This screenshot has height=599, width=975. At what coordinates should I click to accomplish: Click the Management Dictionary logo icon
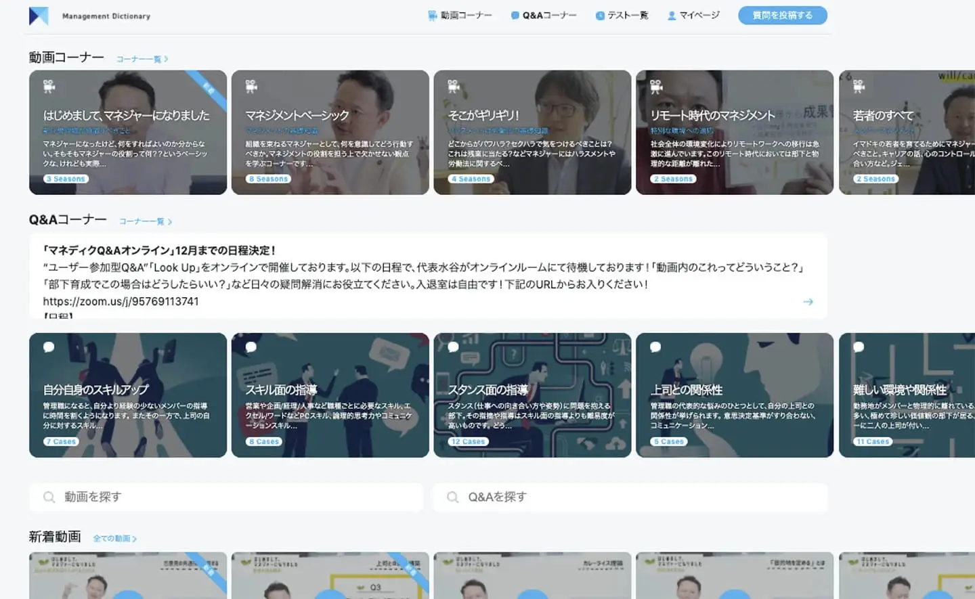pyautogui.click(x=39, y=16)
